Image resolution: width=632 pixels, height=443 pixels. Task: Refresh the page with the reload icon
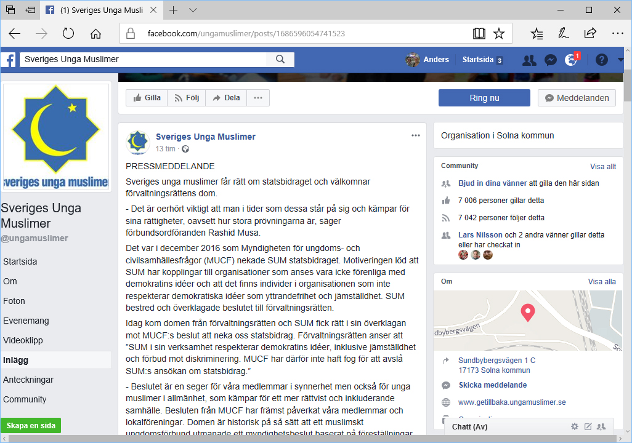point(68,33)
